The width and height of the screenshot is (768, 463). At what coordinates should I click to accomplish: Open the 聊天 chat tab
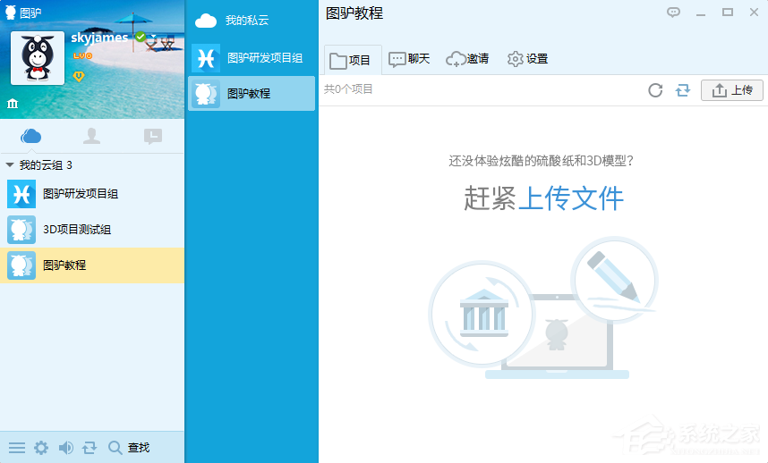pyautogui.click(x=409, y=59)
